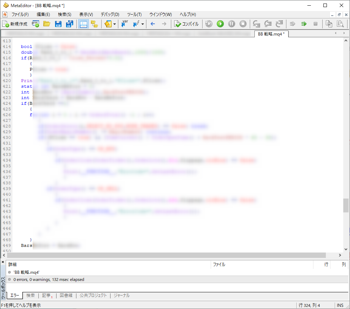The image size is (350, 309).
Task: Start debugging with the green play icon
Action: click(220, 24)
